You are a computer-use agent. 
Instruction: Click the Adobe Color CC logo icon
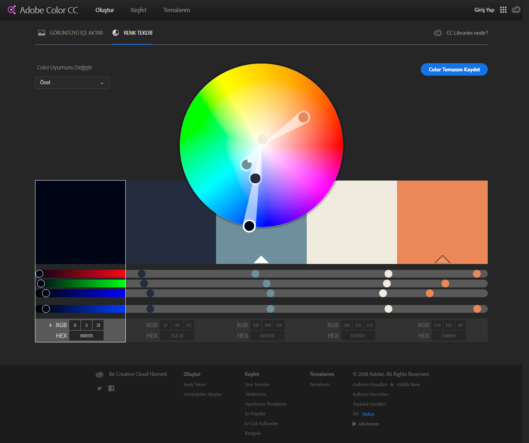pyautogui.click(x=12, y=10)
